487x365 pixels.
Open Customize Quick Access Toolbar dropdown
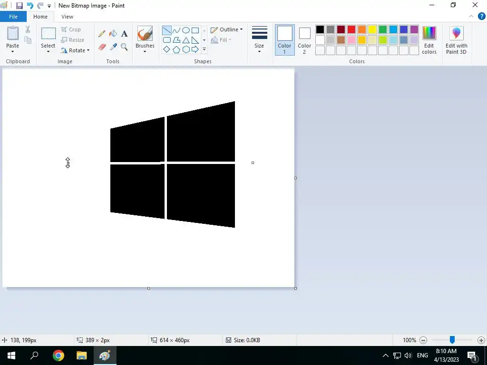pos(49,6)
